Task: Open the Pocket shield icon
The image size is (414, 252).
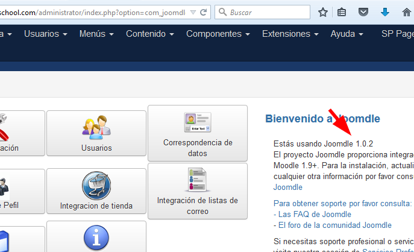Action: pos(363,12)
